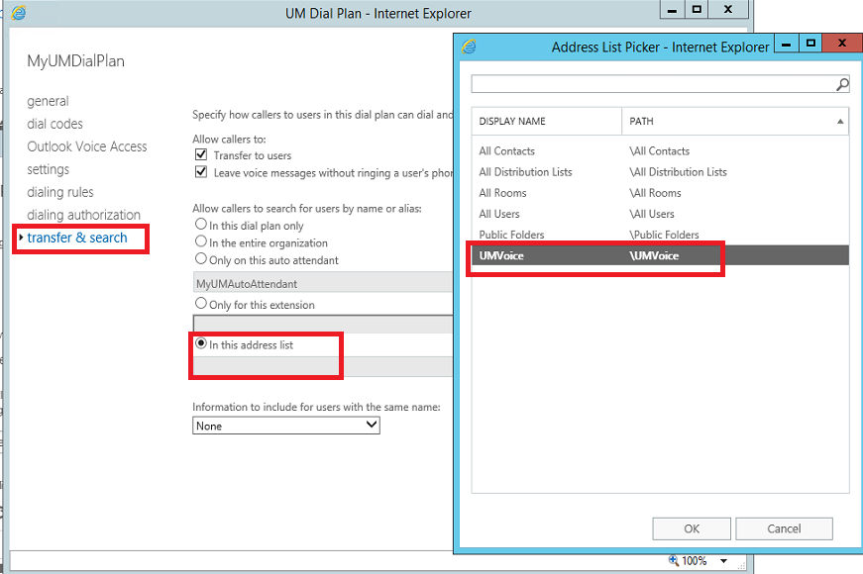Open the zoom level dropdown arrow next to 100%
This screenshot has height=574, width=863.
pyautogui.click(x=723, y=561)
